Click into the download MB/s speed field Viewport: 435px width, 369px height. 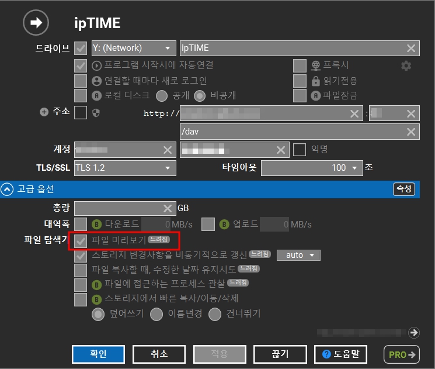click(x=156, y=224)
